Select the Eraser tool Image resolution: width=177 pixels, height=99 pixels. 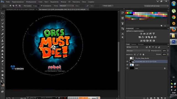(x=2, y=47)
